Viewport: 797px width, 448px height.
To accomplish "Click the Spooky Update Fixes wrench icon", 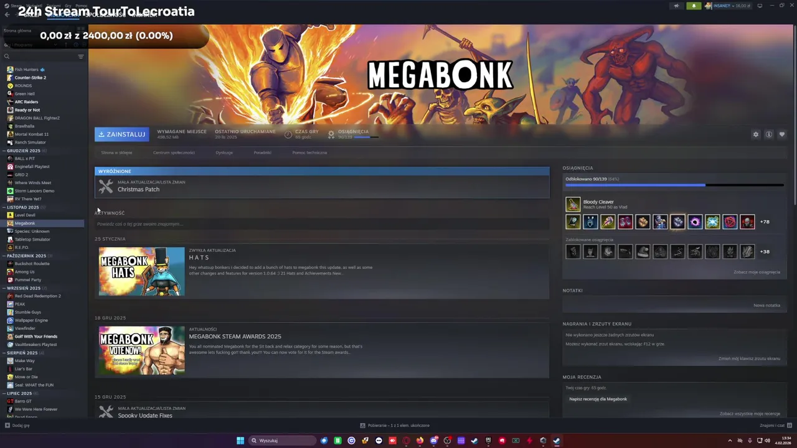I will coord(106,412).
